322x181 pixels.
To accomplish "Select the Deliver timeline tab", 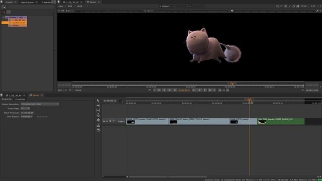I will (x=36, y=95).
